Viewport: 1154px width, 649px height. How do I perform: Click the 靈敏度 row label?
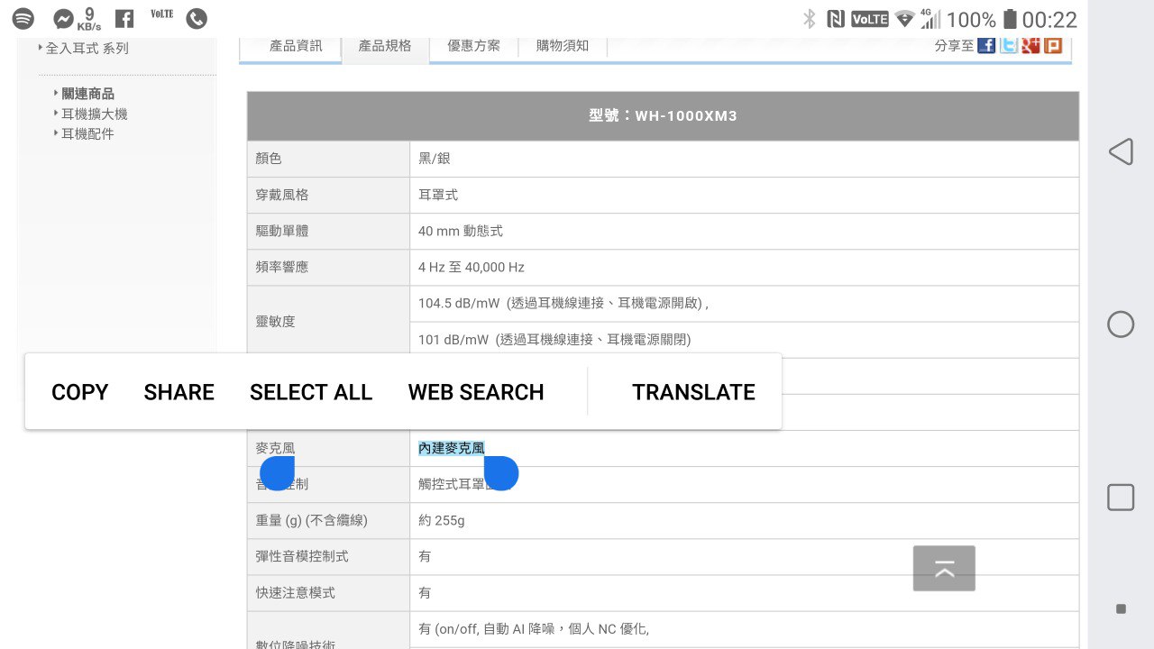click(x=275, y=321)
